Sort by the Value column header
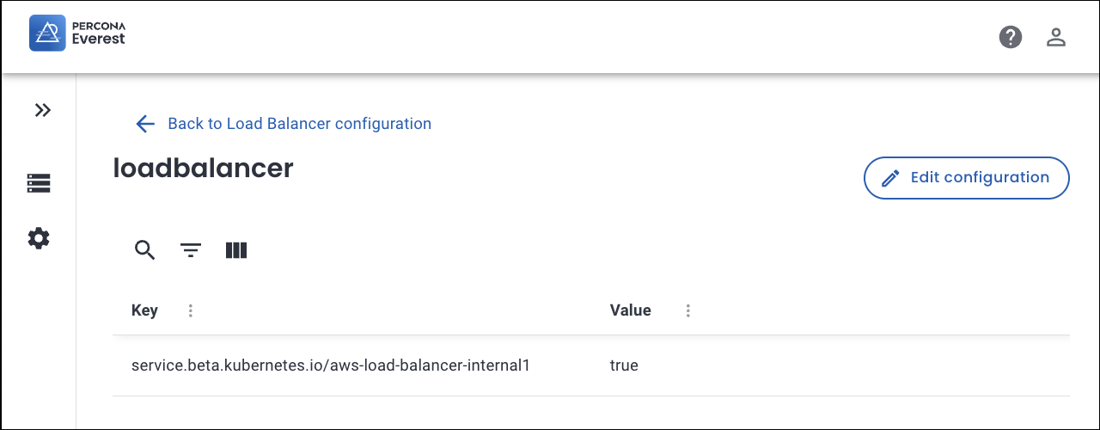 point(630,310)
